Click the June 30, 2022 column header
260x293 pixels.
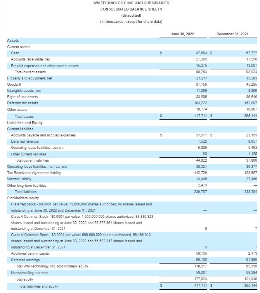point(182,34)
